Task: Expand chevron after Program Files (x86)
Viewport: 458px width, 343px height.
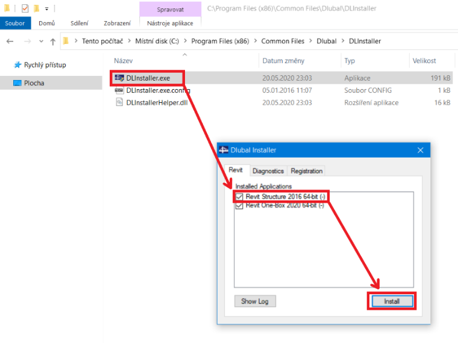Action: pyautogui.click(x=256, y=41)
